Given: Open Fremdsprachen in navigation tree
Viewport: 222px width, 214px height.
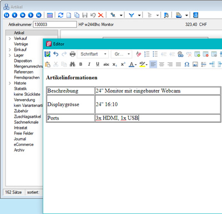Looking at the screenshot, I should 27,77.
